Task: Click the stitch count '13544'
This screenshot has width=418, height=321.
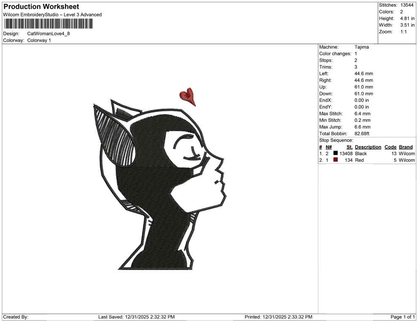Action: 407,5
